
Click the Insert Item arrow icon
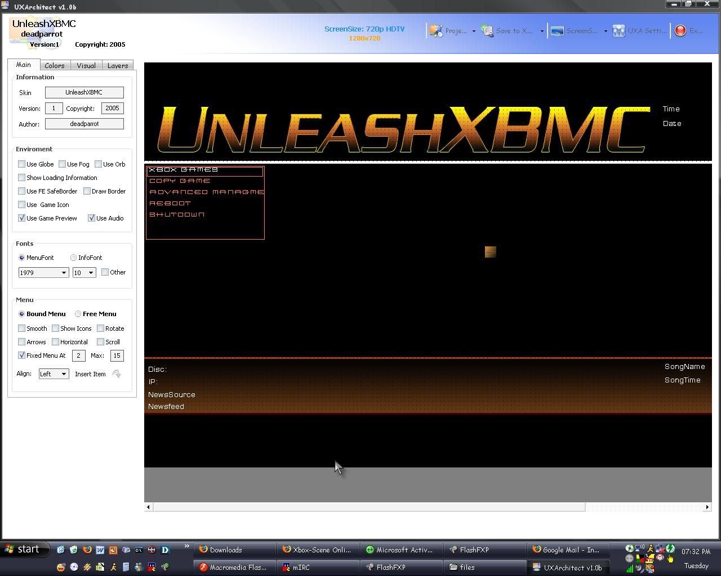click(x=117, y=374)
